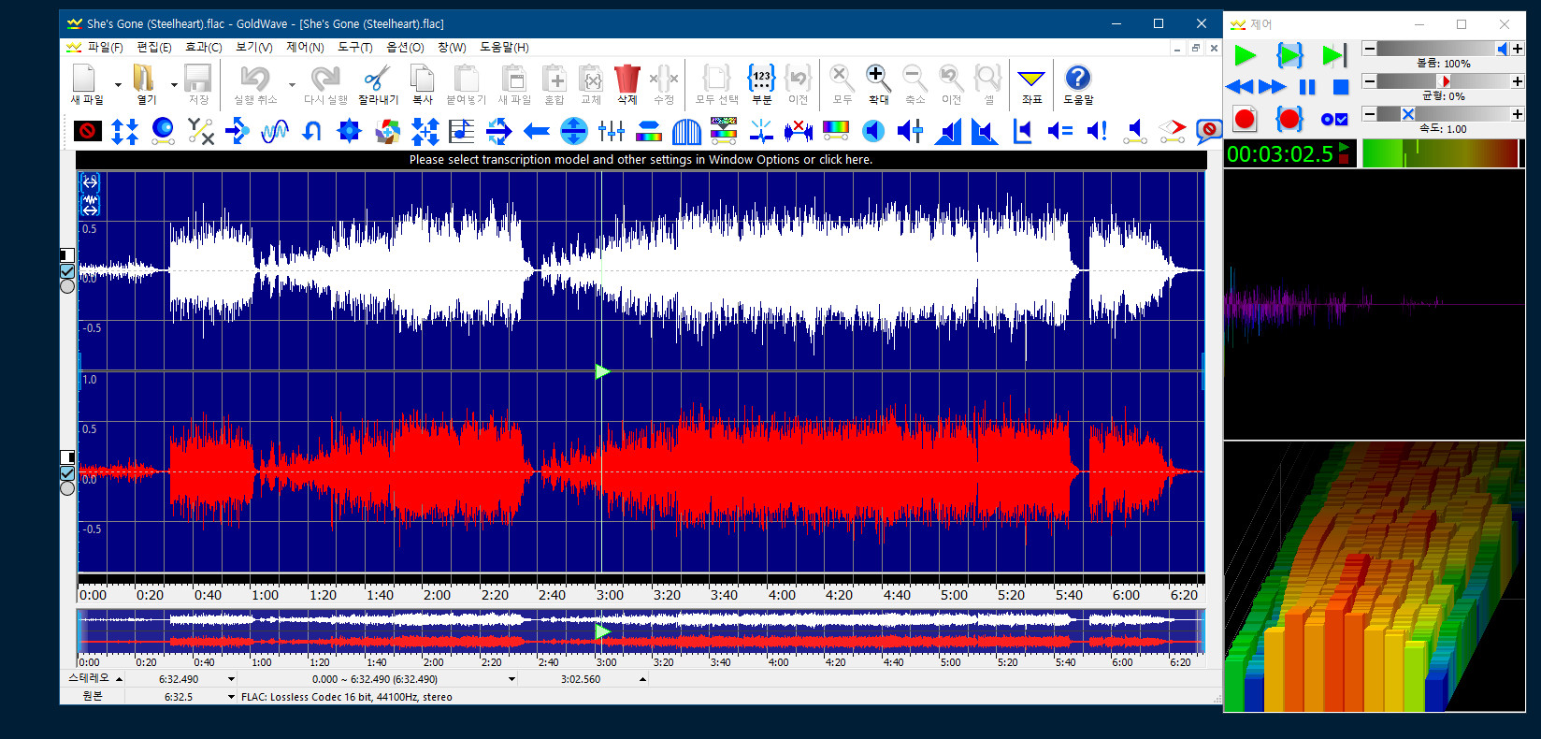Click transcription model settings message bar
1541x739 pixels.
641,160
